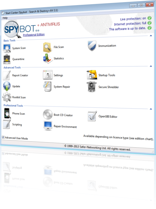
Task: Start the Rootkit Scan gear icon
Action: (x=7, y=97)
